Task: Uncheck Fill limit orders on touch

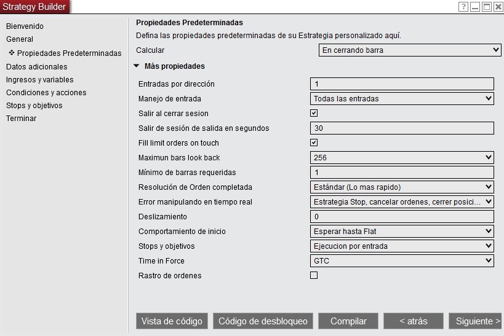Action: 314,143
